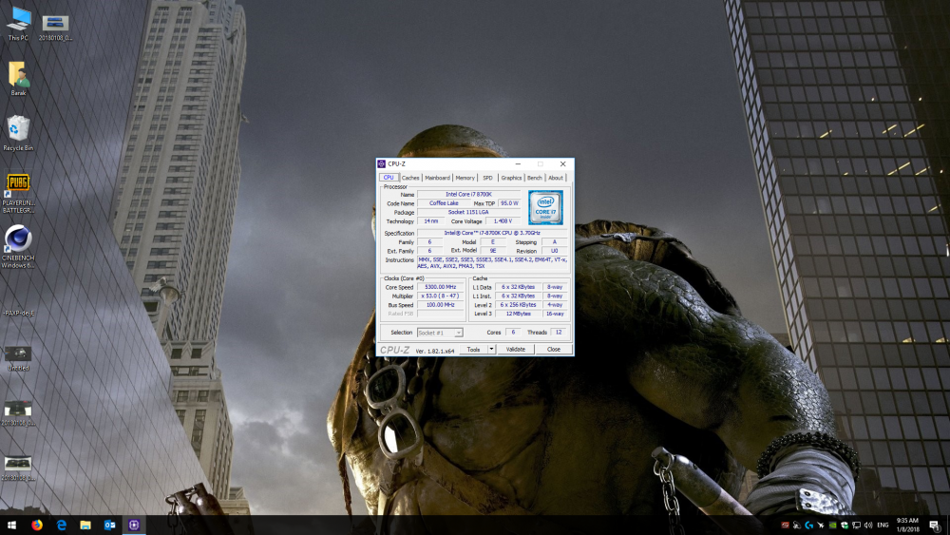
Task: Click the Name field Intel Core i7 8700K
Action: coord(468,195)
